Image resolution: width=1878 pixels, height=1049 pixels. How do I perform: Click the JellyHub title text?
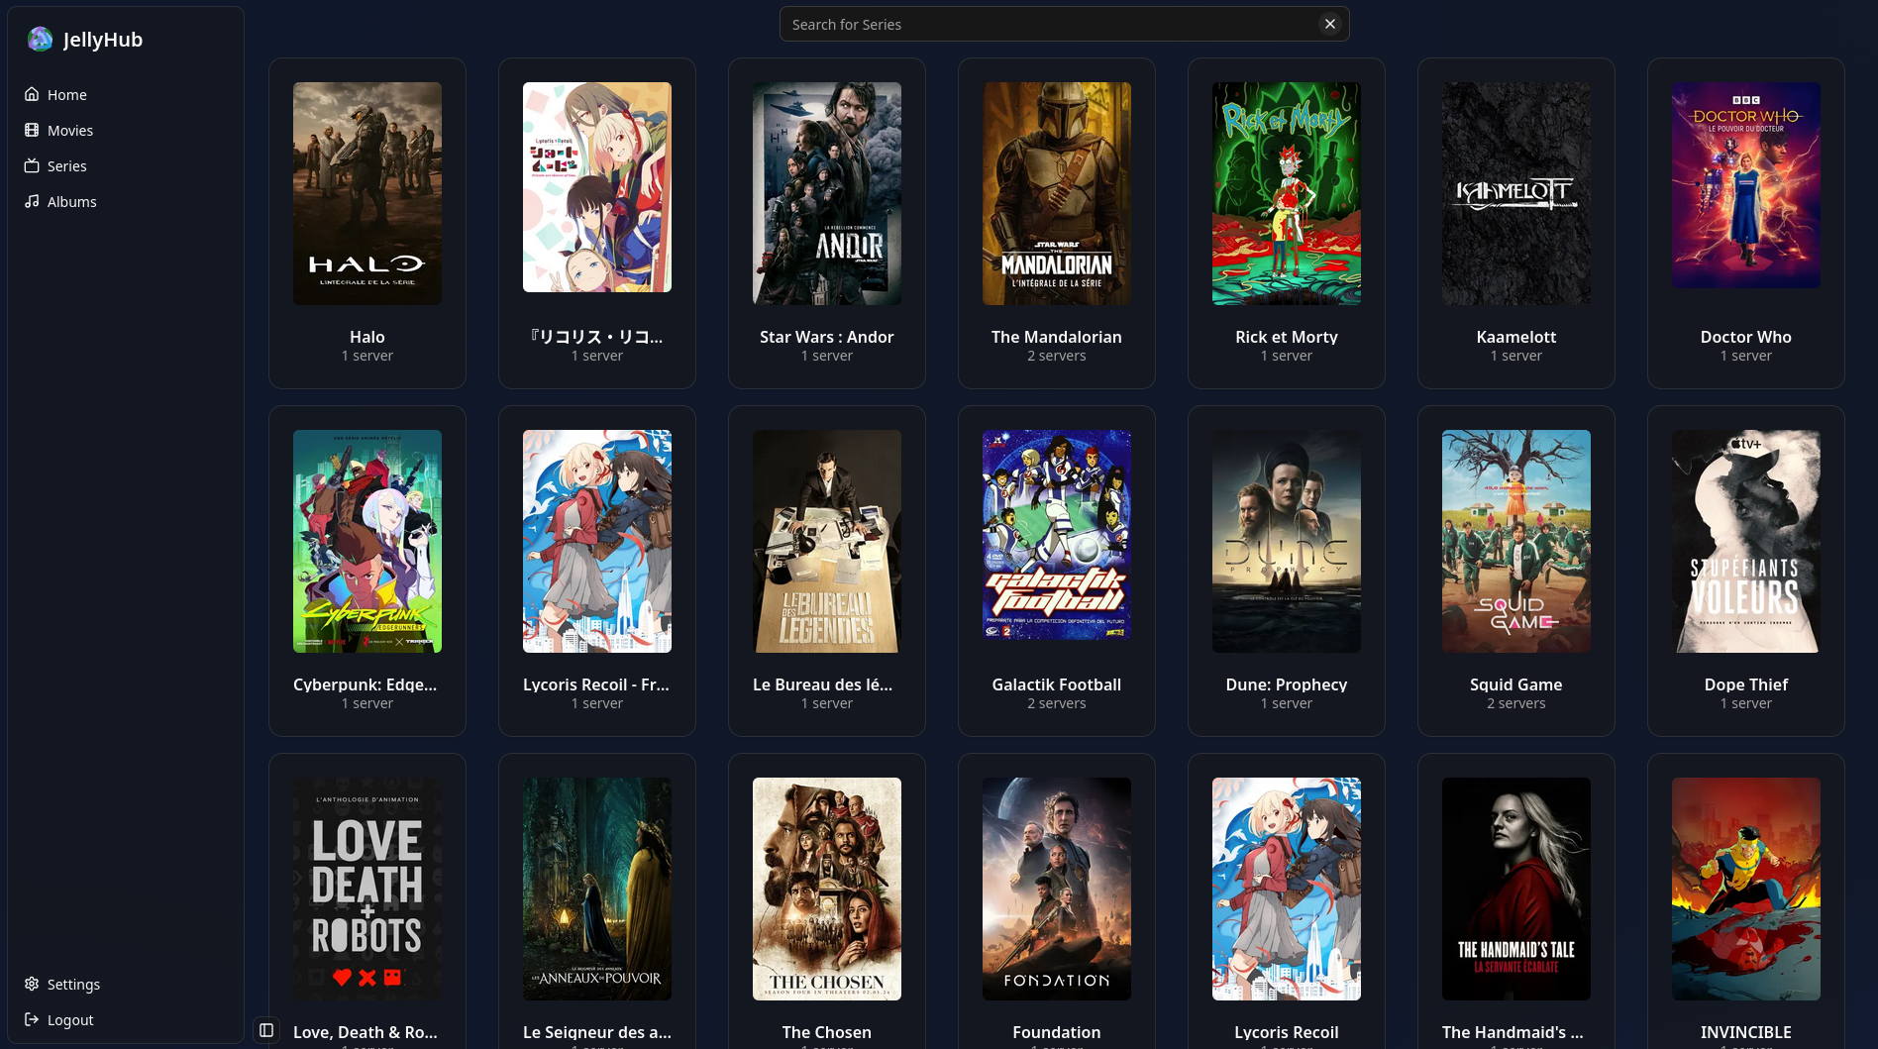pos(103,40)
